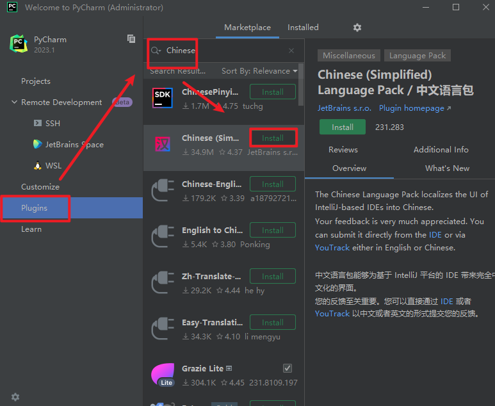
Task: Install ChinesePinyin plugin from the list
Action: click(272, 92)
